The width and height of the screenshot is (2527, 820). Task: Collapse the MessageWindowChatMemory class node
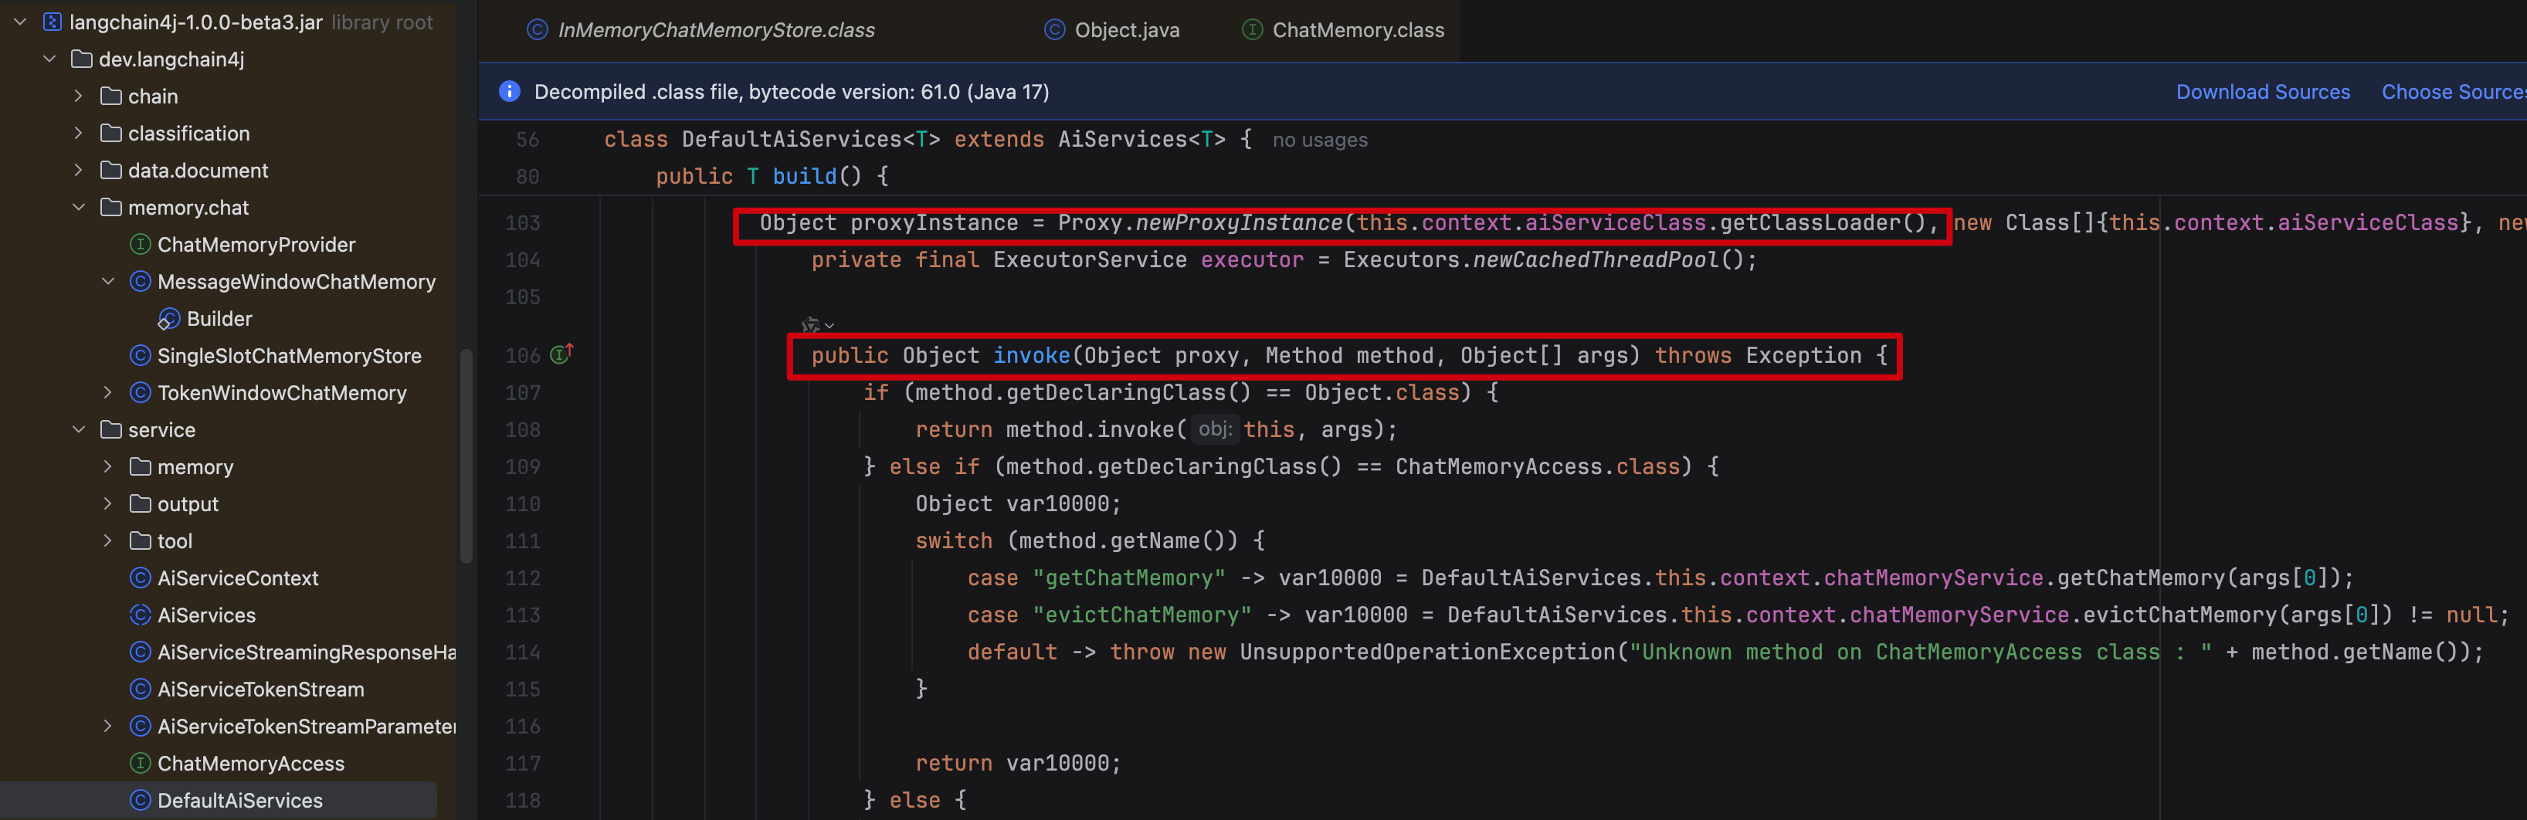108,282
